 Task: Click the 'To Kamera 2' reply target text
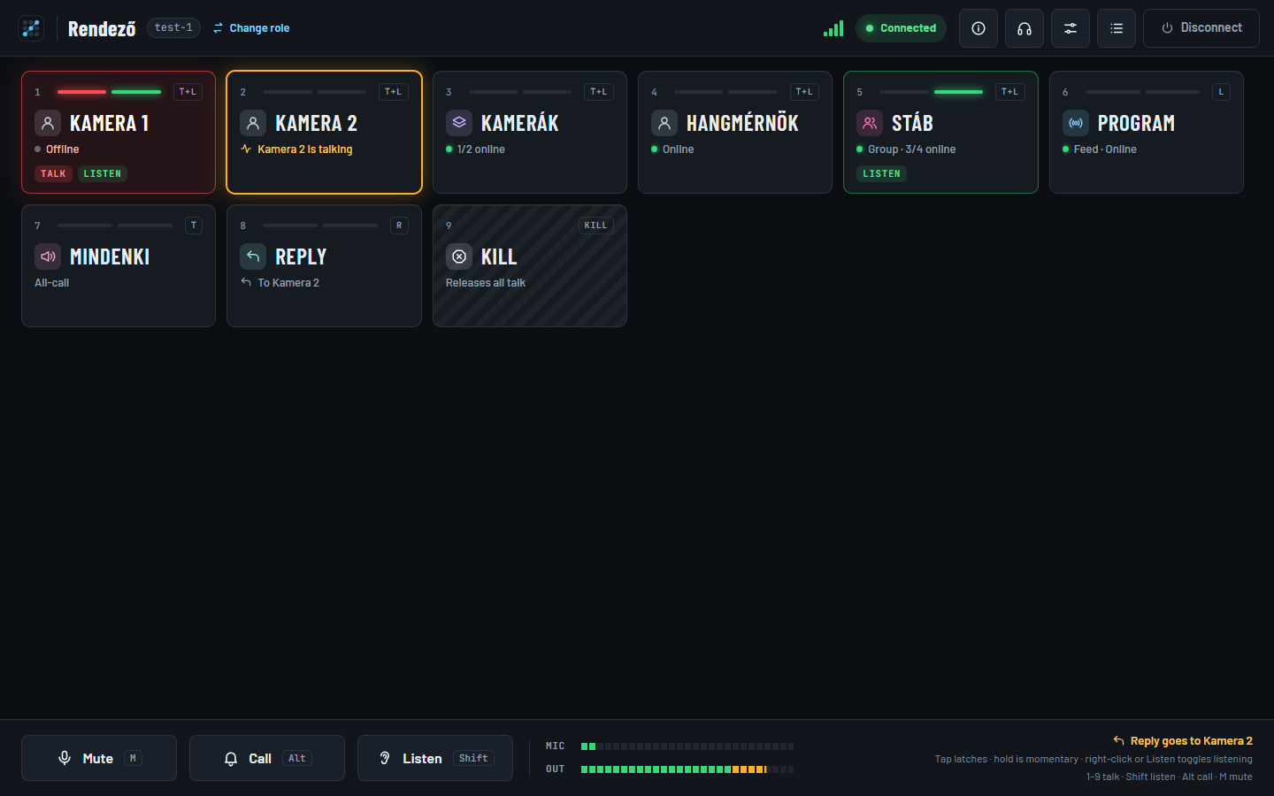(x=288, y=283)
